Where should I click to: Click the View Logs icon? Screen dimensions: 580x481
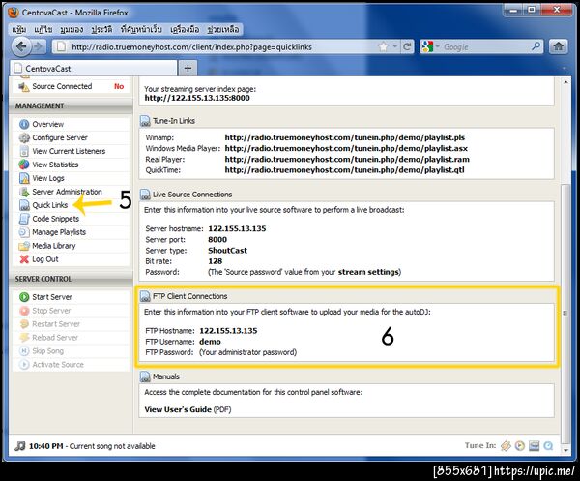[x=24, y=178]
